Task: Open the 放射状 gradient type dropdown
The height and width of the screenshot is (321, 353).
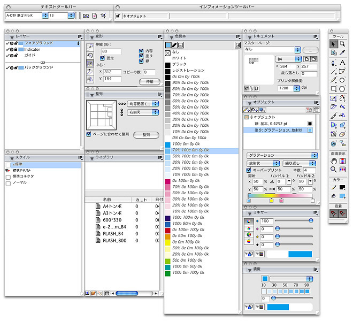Action: pyautogui.click(x=263, y=163)
